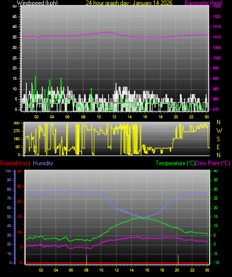Click the sunrise dotted marker near hour 08
Image resolution: width=232 pixels, height=277 pixels.
[x=87, y=260]
